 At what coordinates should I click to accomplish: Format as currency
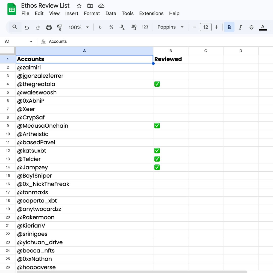click(100, 27)
